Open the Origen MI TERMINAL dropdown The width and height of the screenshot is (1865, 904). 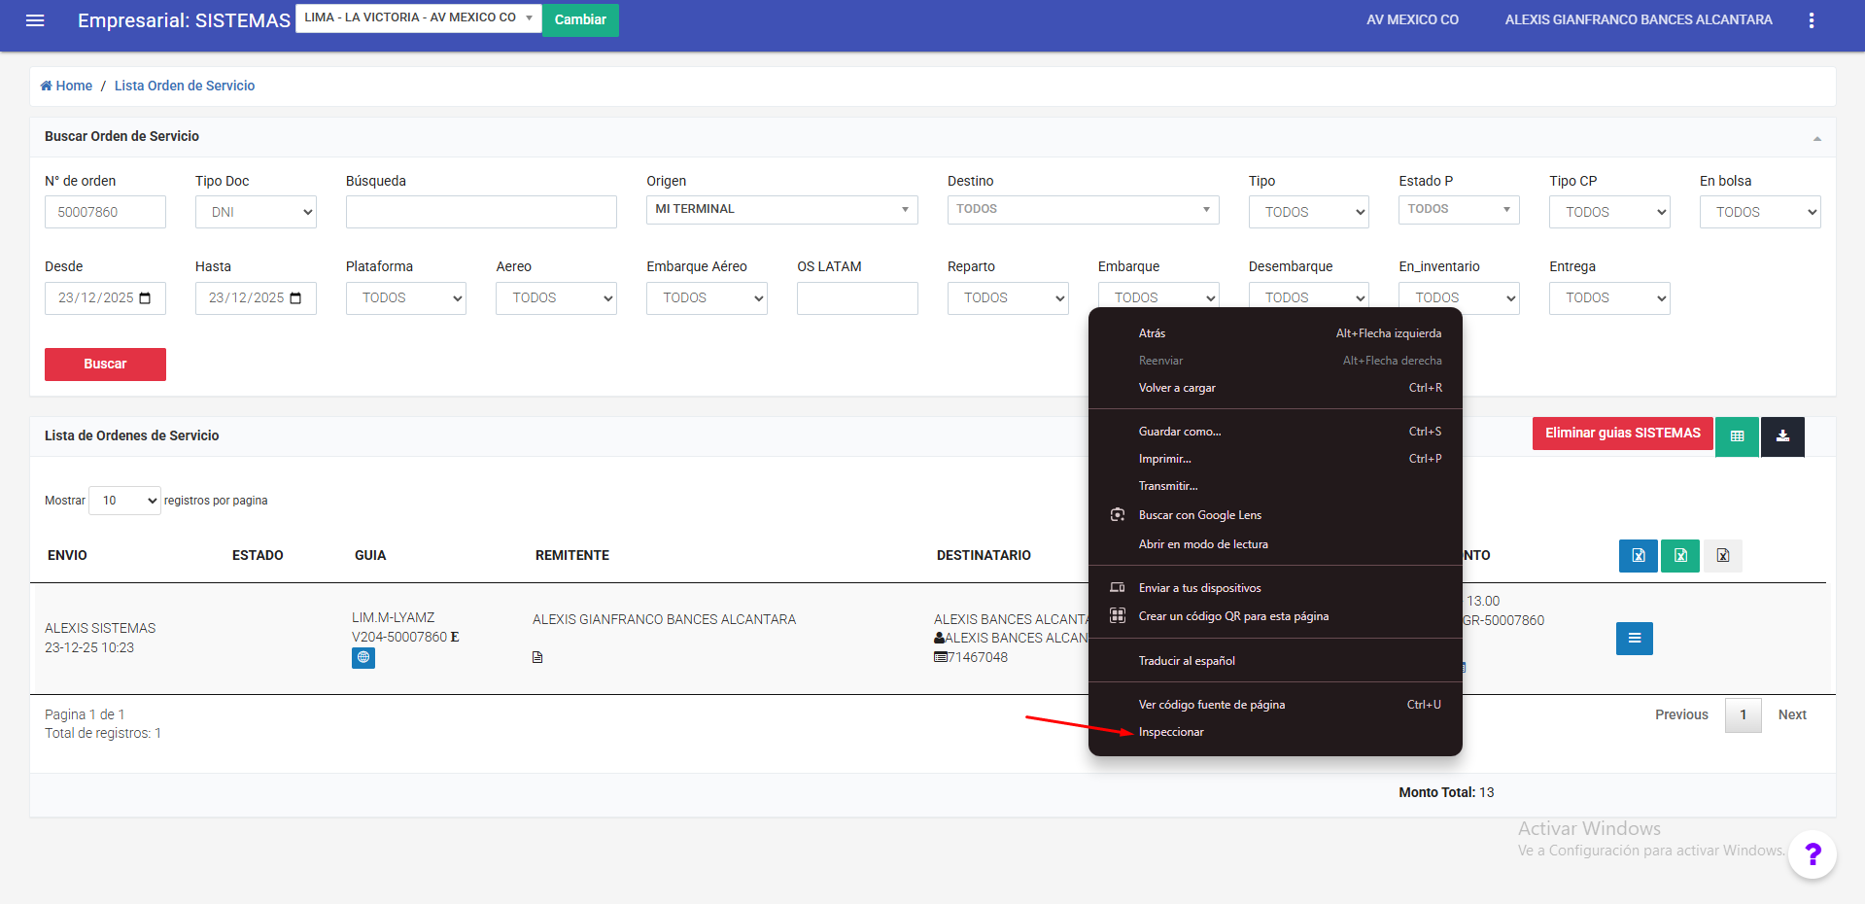click(x=781, y=210)
